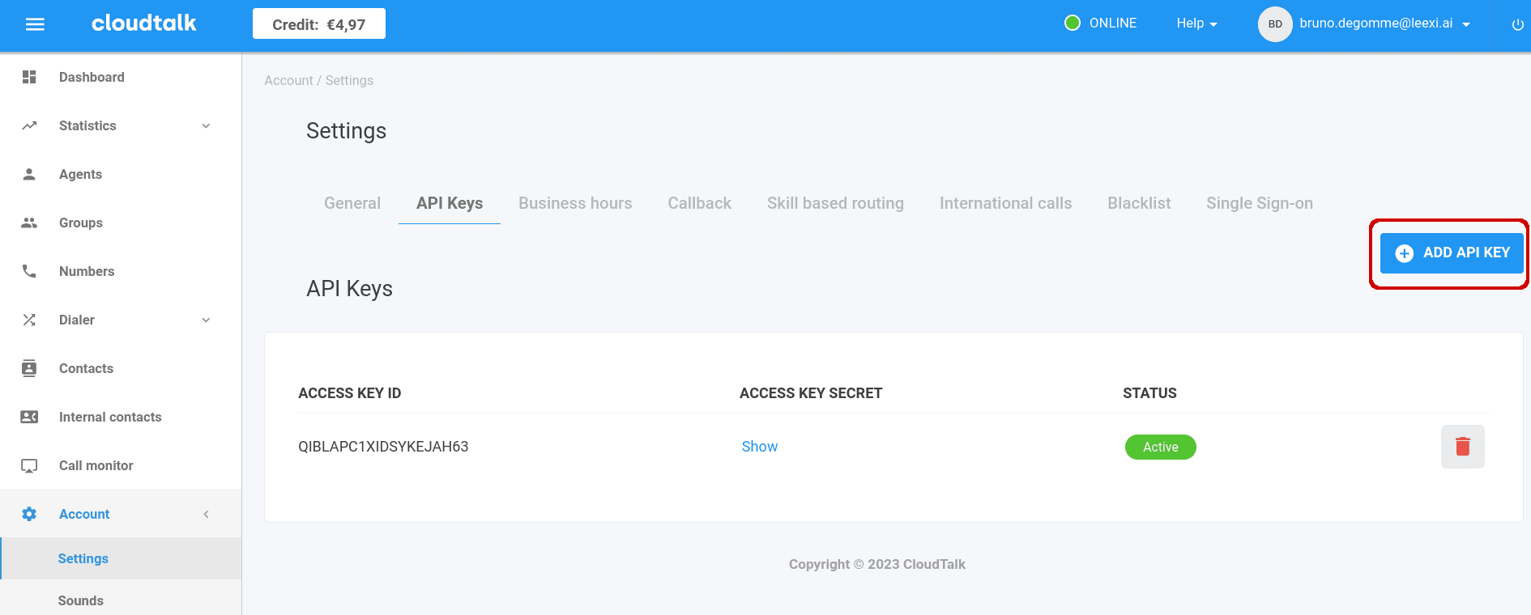Screen dimensions: 1531x615
Task: Click the Statistics trend line icon
Action: tap(29, 125)
